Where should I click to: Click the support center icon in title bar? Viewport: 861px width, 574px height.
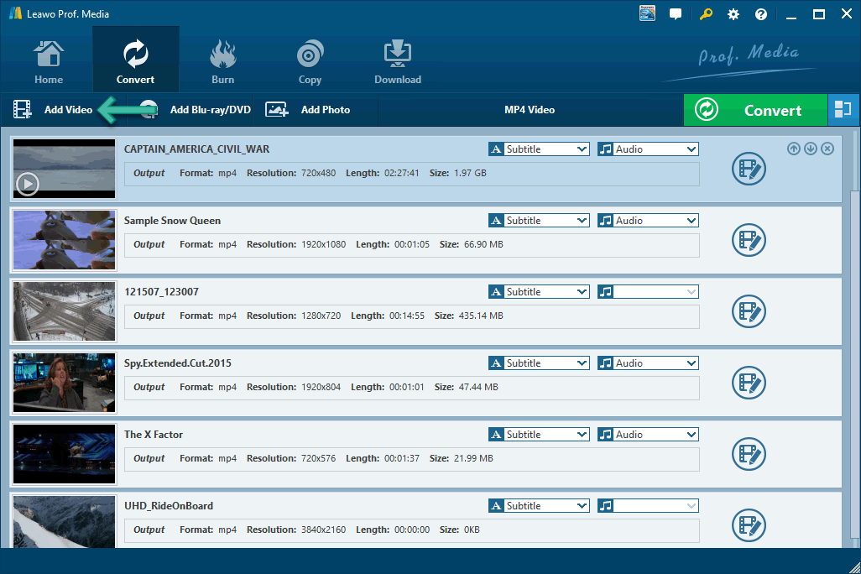click(647, 13)
